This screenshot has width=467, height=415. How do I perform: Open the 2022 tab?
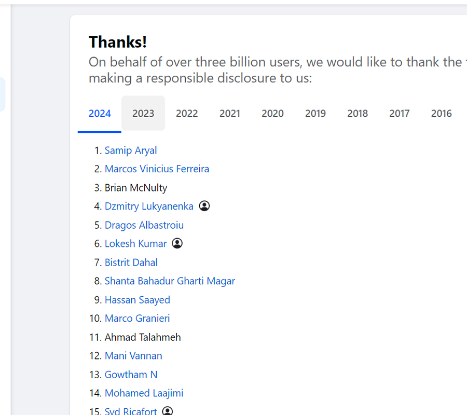pos(187,114)
